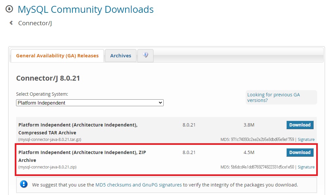The image size is (327, 195).
Task: Click the Compressed TAR Archive title text
Action: tap(78, 129)
